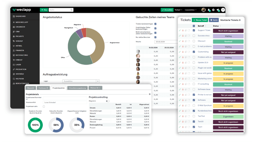Open the project details panel gear icon
Viewport: 254px width, 143px height.
150,94
